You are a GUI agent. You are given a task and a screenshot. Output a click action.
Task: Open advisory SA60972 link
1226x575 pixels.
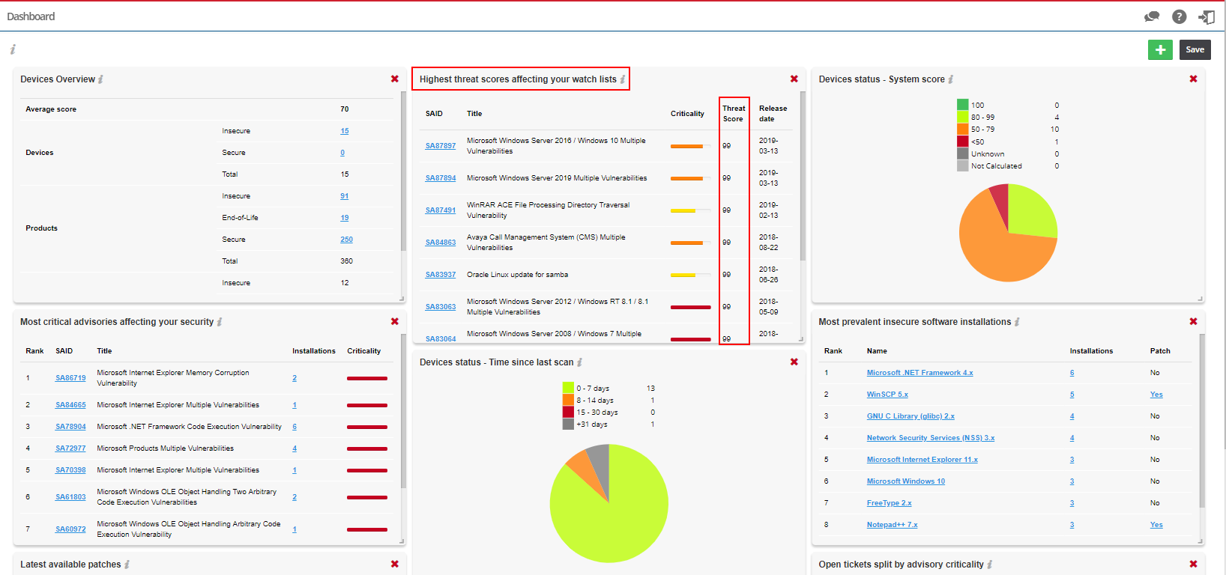tap(70, 529)
